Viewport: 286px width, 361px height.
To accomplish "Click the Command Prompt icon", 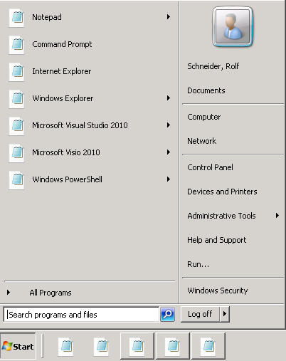I will tap(16, 45).
